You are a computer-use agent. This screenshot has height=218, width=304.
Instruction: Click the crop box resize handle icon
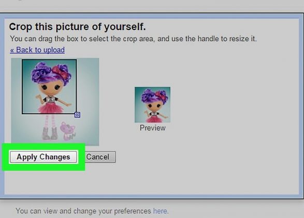(77, 115)
